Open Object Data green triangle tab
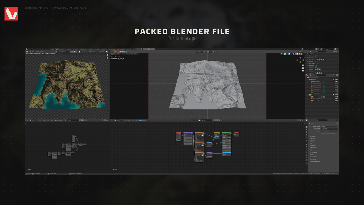364x205 pixels. [x=307, y=157]
